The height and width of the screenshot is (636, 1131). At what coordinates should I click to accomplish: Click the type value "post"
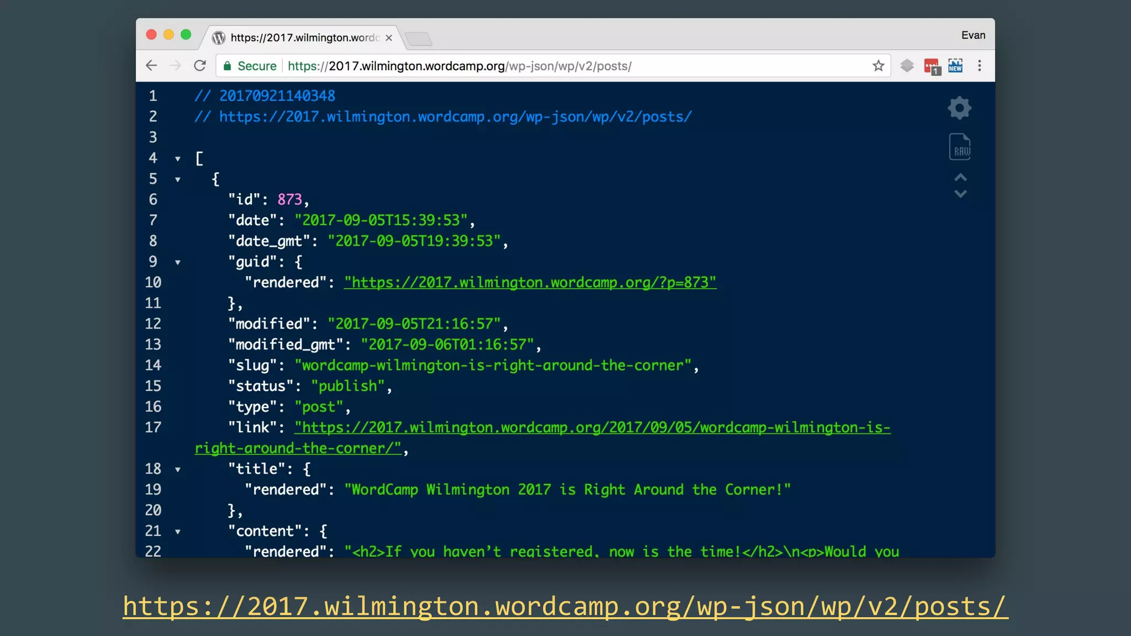click(319, 407)
